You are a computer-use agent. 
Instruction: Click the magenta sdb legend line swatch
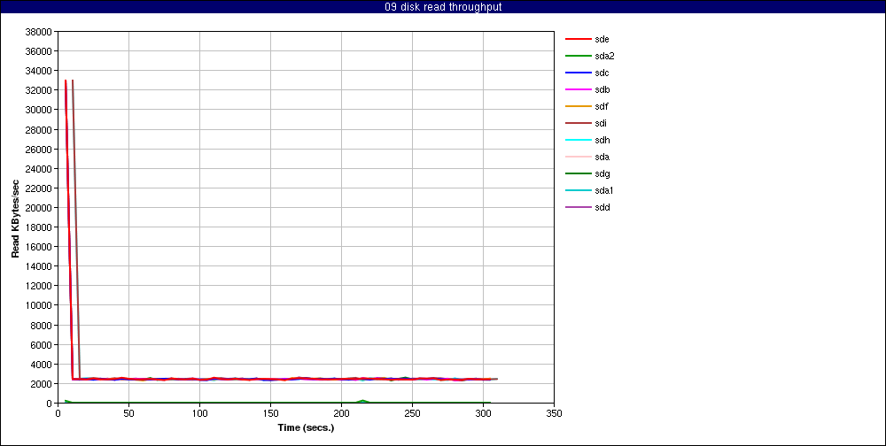pyautogui.click(x=578, y=89)
